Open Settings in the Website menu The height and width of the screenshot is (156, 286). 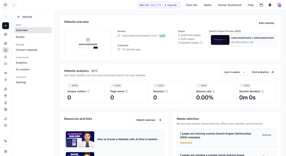(21, 82)
